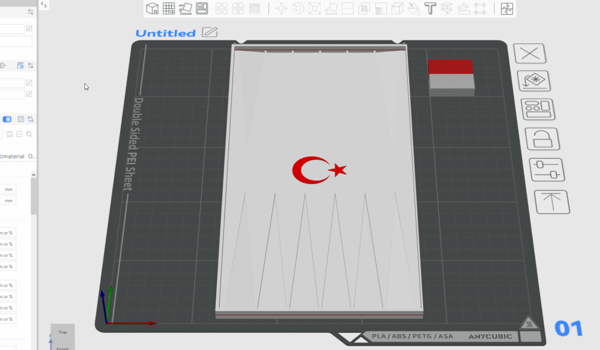
Task: Open plate settings sliders icon
Action: (546, 170)
